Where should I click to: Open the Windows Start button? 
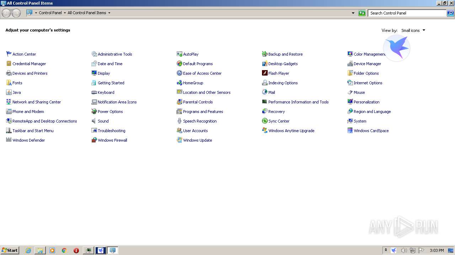(10, 250)
